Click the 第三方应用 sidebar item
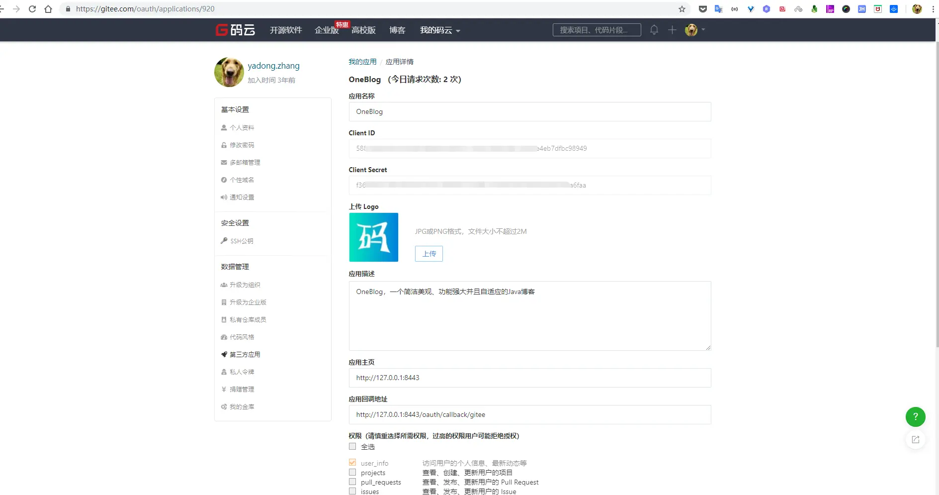 (245, 354)
